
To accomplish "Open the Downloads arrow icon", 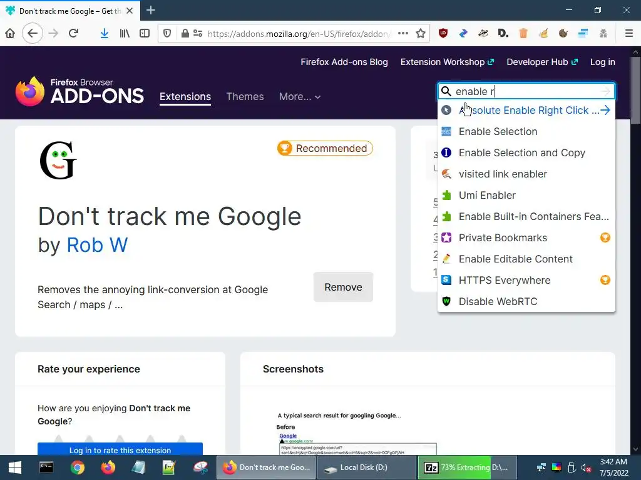I will coord(105,34).
